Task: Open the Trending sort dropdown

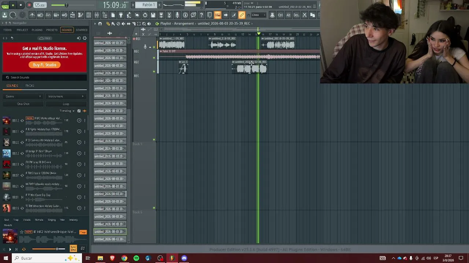Action: [x=67, y=111]
